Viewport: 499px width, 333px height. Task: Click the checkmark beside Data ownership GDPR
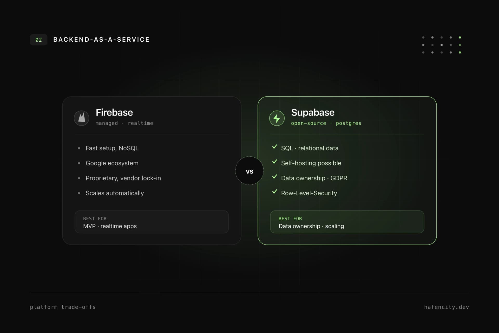tap(274, 177)
